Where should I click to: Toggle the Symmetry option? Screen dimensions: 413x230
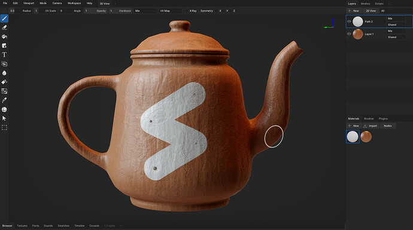(206, 11)
